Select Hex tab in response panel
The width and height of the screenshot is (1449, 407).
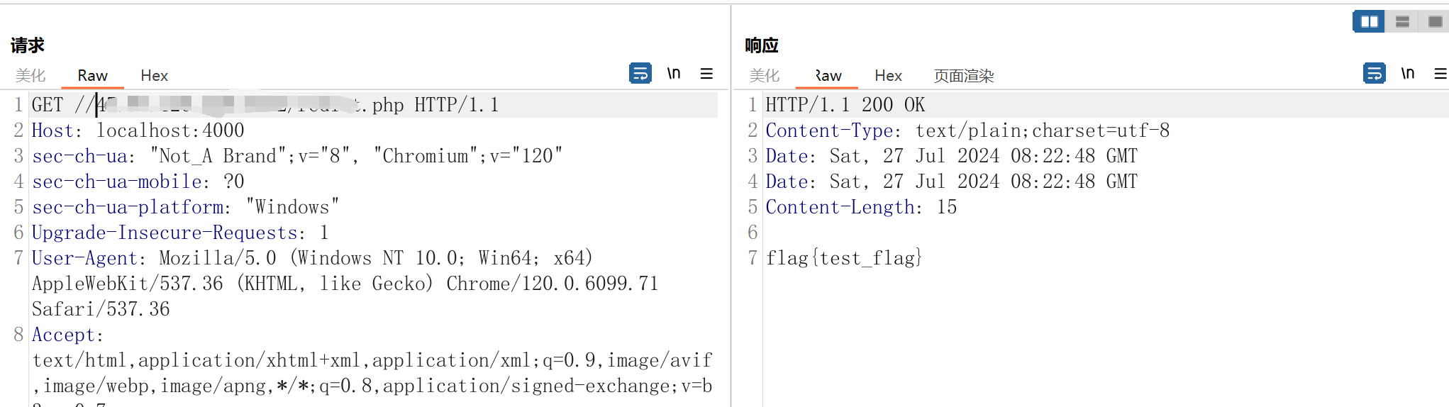coord(888,75)
